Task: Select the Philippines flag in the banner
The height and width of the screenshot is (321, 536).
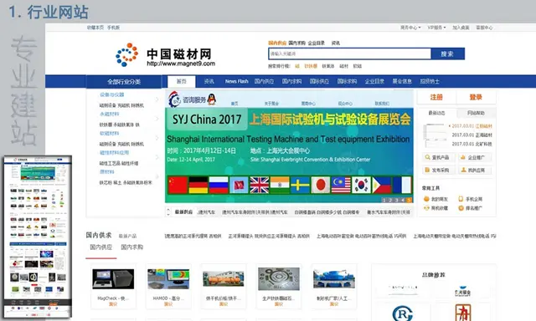Action: (382, 185)
